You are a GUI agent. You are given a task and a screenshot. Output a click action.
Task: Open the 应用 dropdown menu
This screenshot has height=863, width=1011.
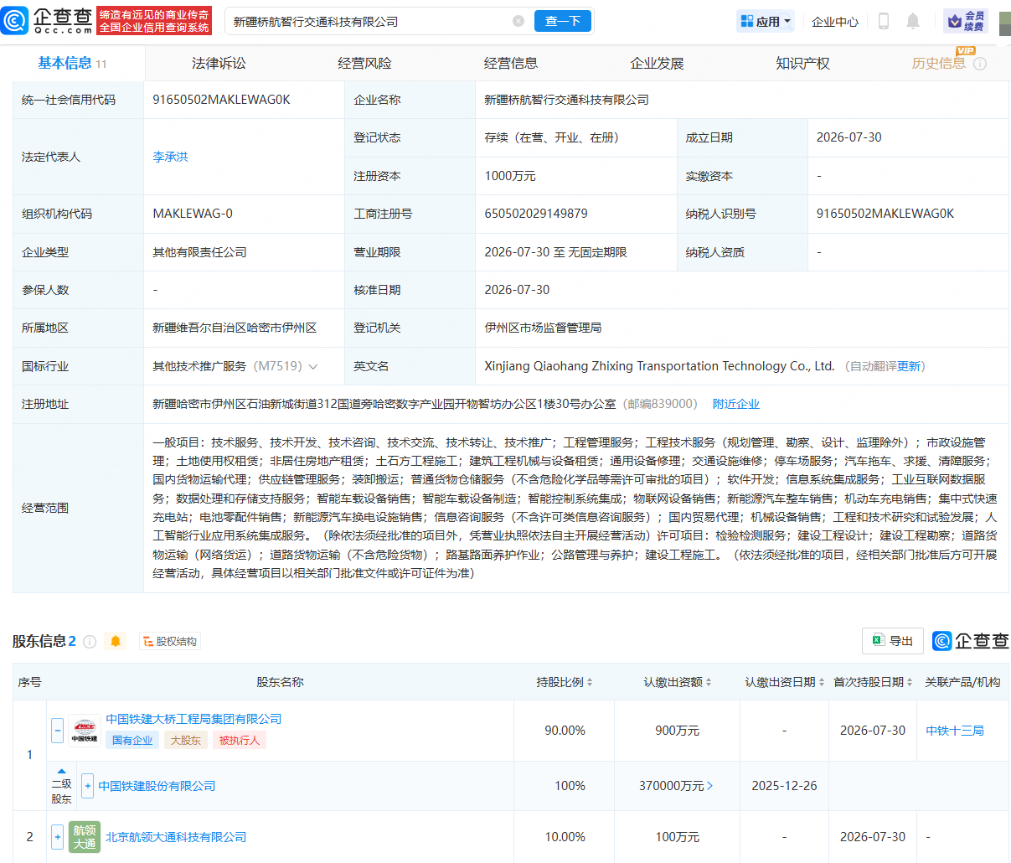[x=765, y=22]
